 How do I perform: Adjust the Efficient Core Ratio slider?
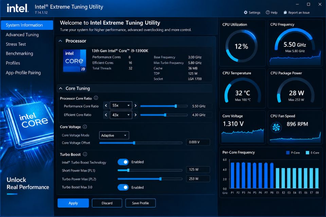coord(164,115)
